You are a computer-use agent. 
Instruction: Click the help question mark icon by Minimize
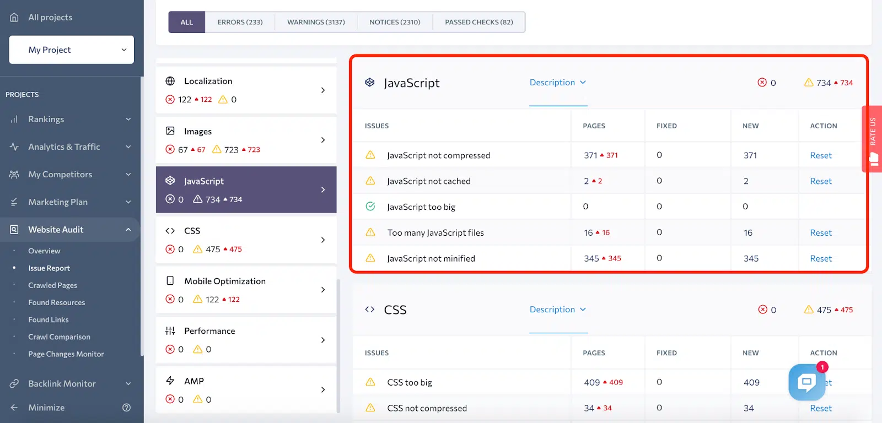coord(126,408)
